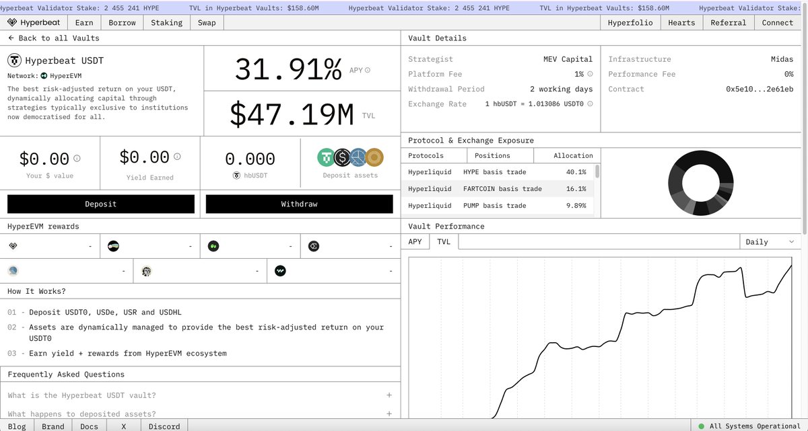This screenshot has height=431, width=808.
Task: Expand 'What happens to deposited assets?' FAQ
Action: pyautogui.click(x=200, y=414)
